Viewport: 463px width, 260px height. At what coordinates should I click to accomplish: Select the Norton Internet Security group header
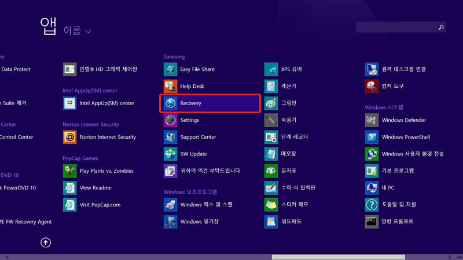pyautogui.click(x=91, y=124)
